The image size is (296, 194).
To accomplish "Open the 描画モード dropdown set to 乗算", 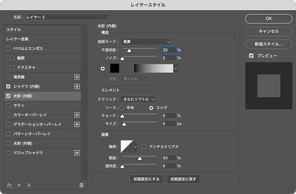I will (147, 41).
